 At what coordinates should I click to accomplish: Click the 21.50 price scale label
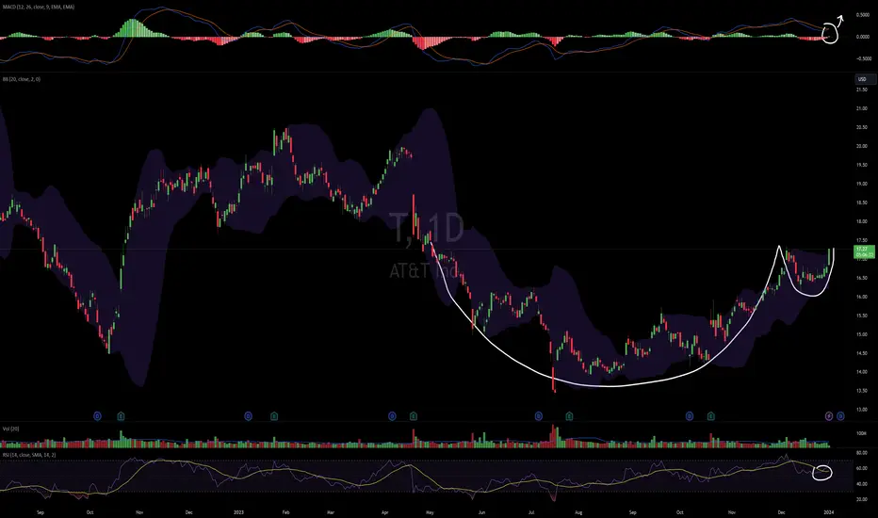[862, 89]
